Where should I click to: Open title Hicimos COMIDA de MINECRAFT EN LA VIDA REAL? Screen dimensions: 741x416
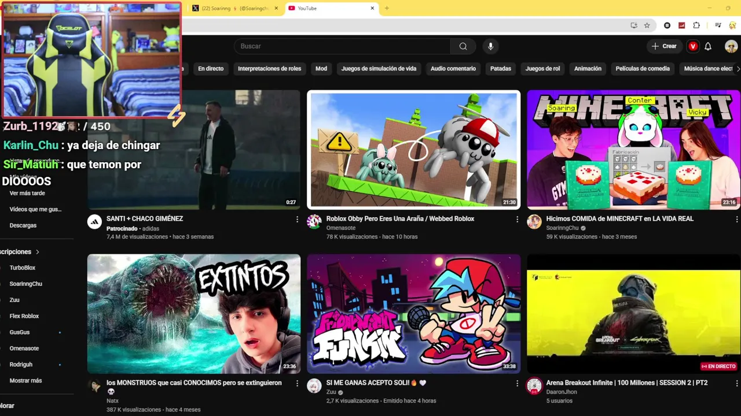619,219
